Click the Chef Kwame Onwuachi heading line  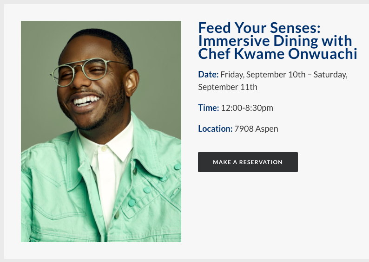(277, 54)
